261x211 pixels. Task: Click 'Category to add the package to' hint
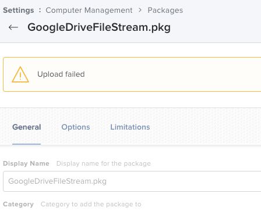point(91,204)
